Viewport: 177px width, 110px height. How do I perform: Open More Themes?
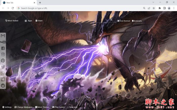[x=42, y=107]
